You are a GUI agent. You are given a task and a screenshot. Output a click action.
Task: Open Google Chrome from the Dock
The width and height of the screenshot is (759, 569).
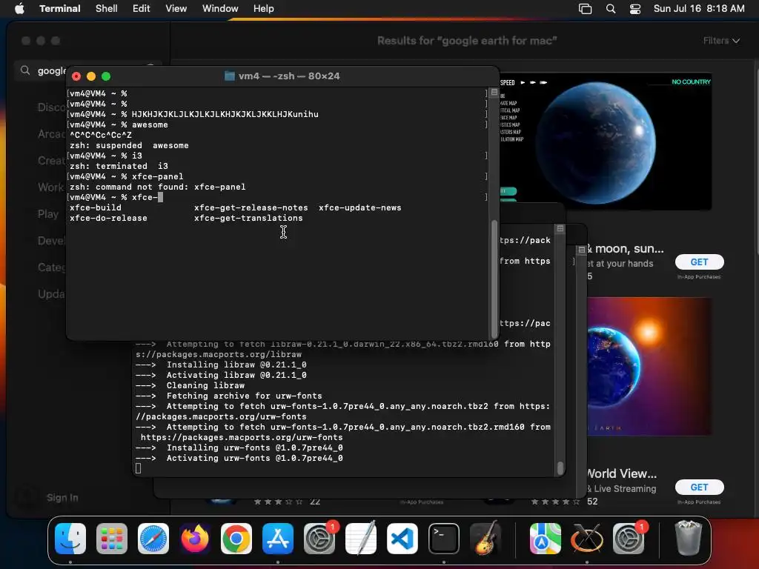coord(236,539)
